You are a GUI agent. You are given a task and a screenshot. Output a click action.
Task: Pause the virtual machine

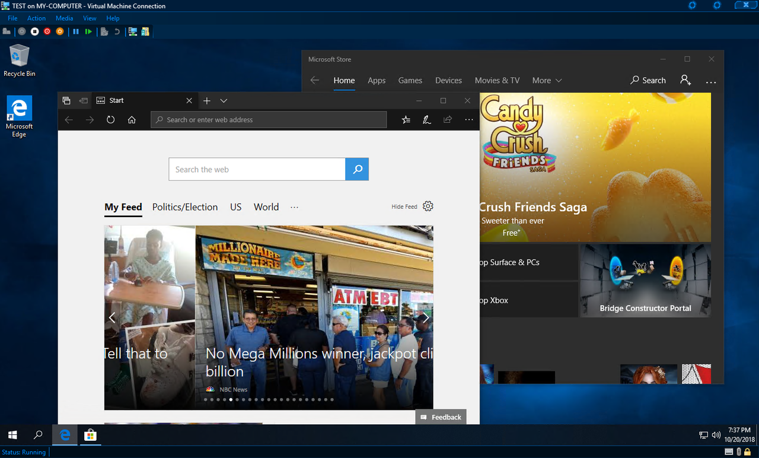[76, 31]
